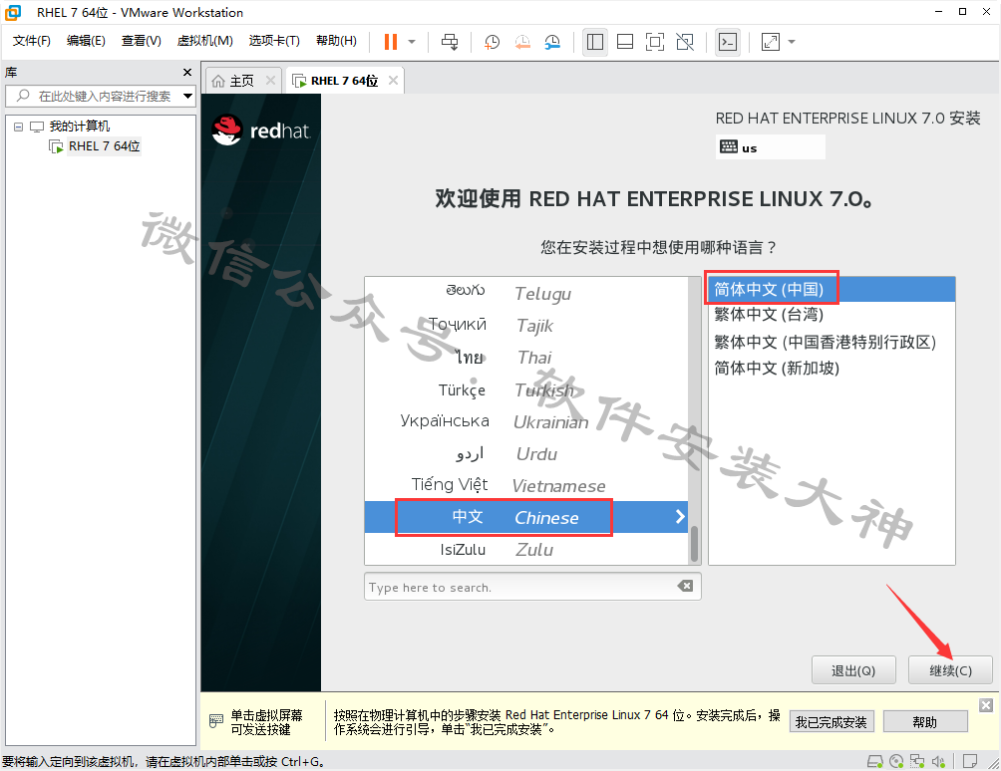Image resolution: width=1001 pixels, height=771 pixels.
Task: Clear the language search field
Action: tap(685, 586)
